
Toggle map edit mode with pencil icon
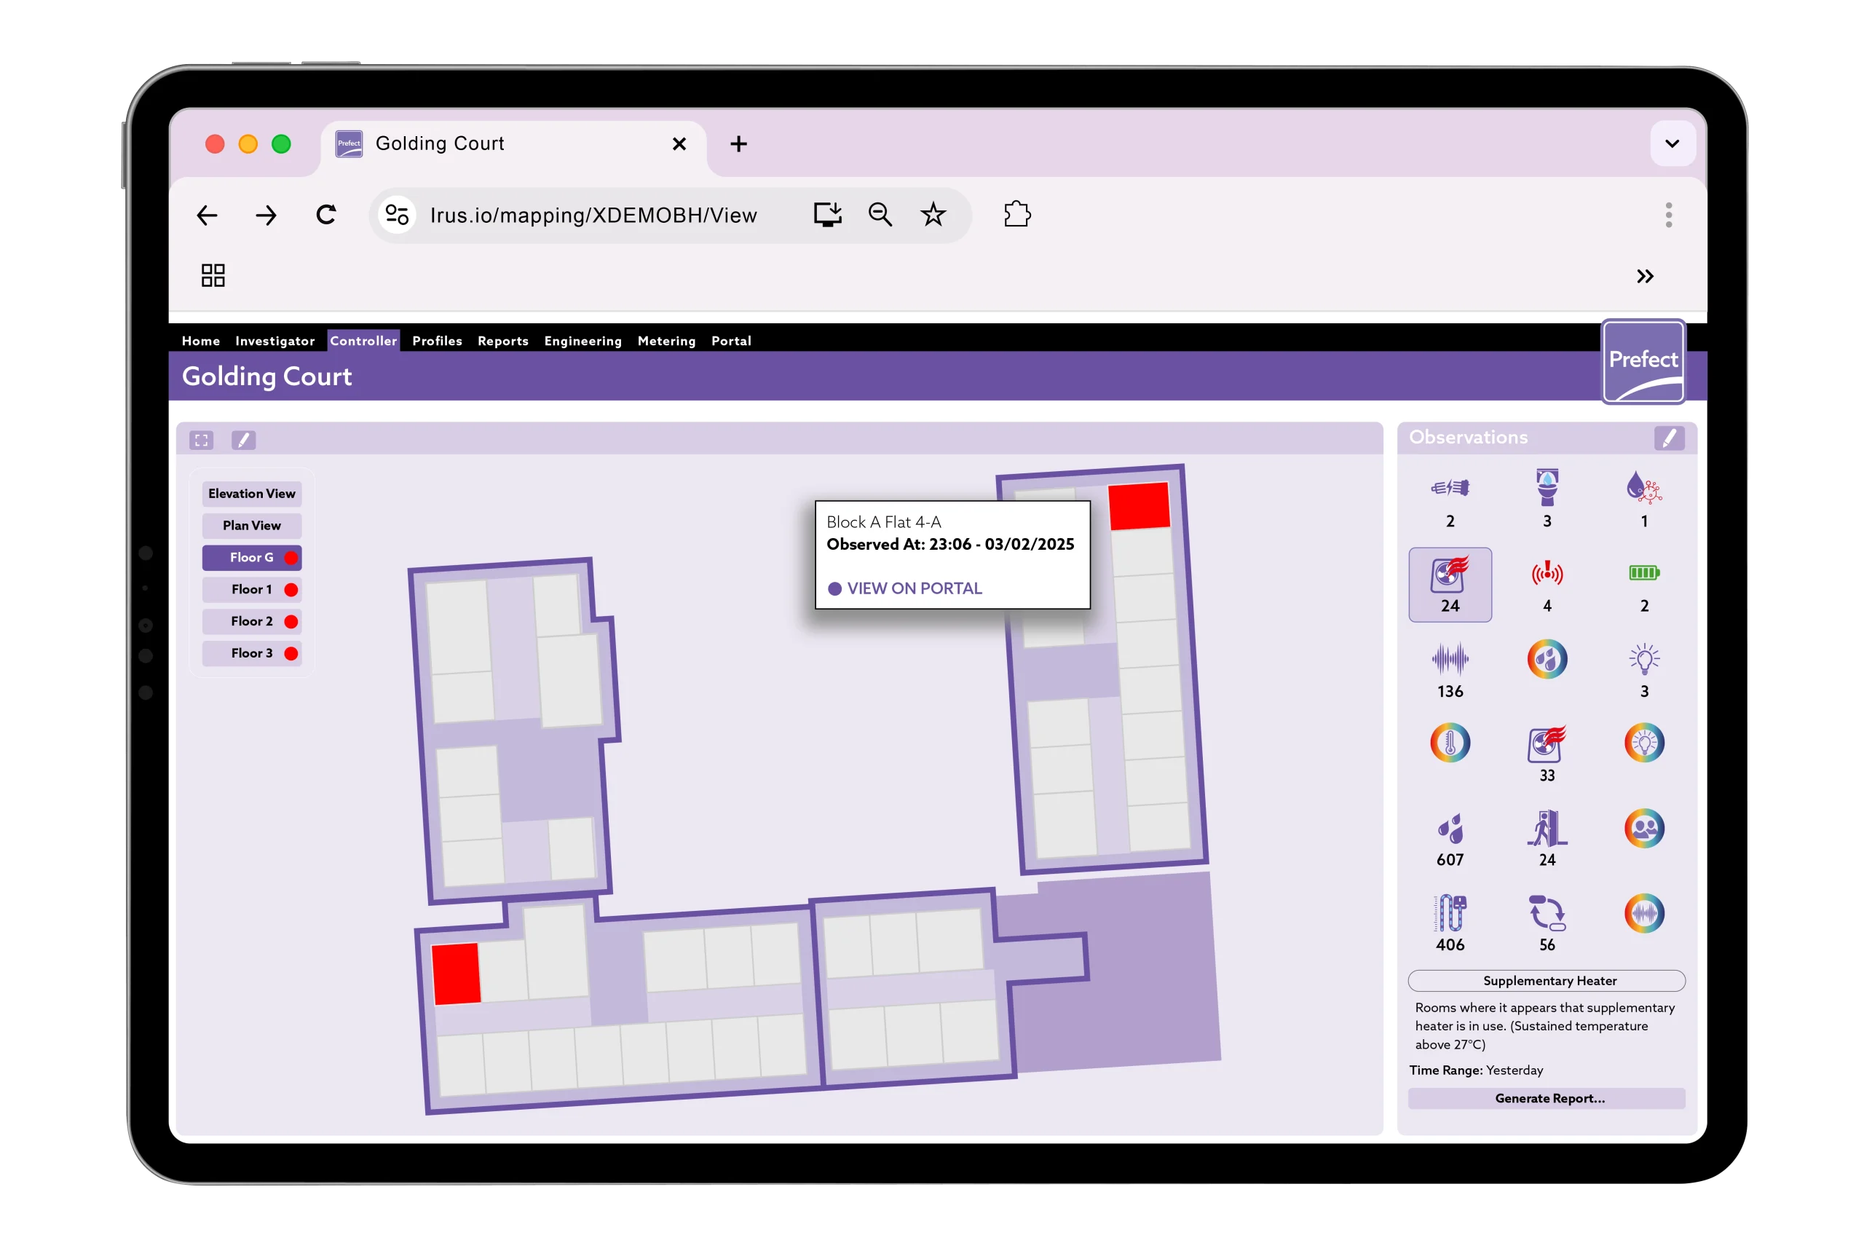pyautogui.click(x=243, y=440)
